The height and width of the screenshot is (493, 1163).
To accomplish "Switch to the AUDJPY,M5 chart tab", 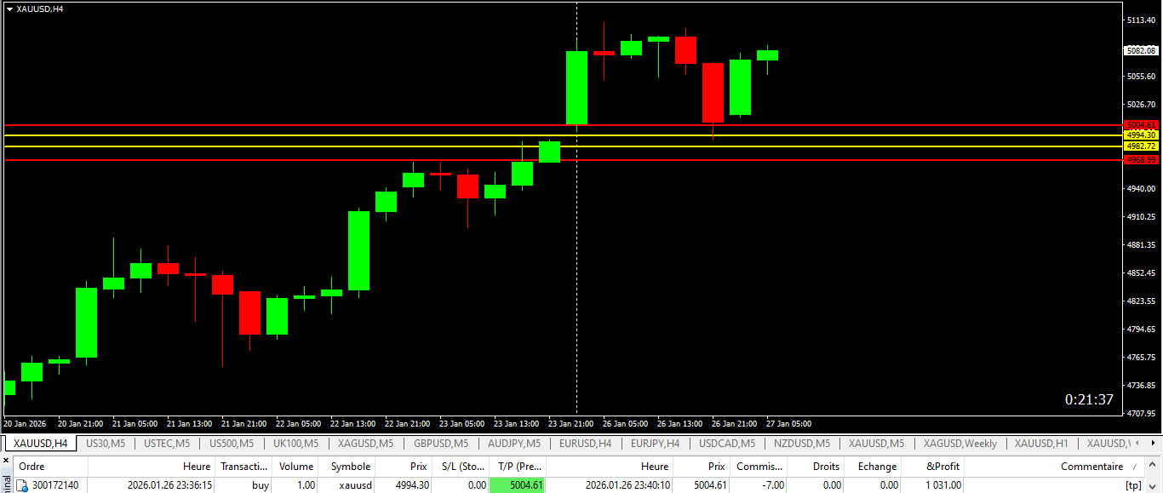I will coord(513,444).
